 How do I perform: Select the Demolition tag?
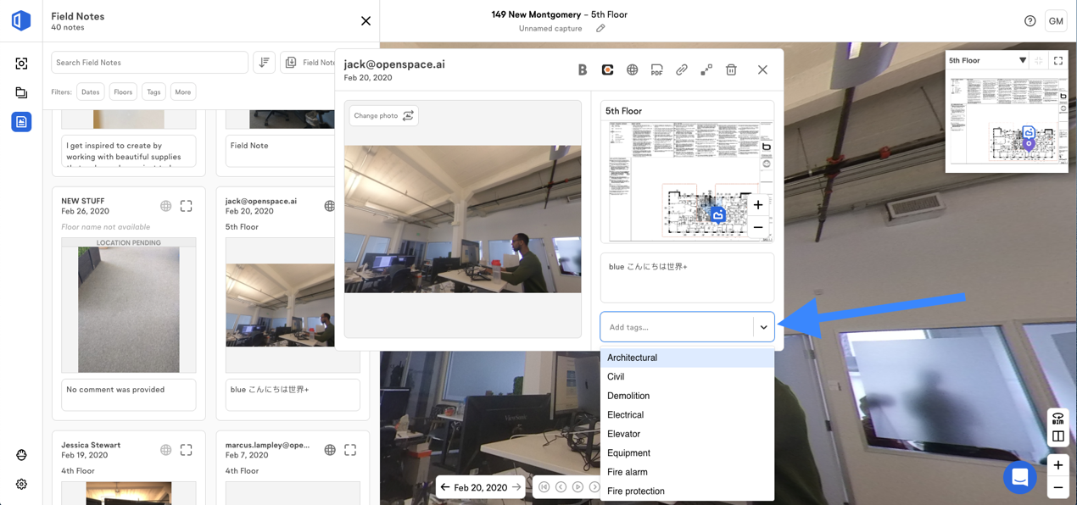(687, 396)
